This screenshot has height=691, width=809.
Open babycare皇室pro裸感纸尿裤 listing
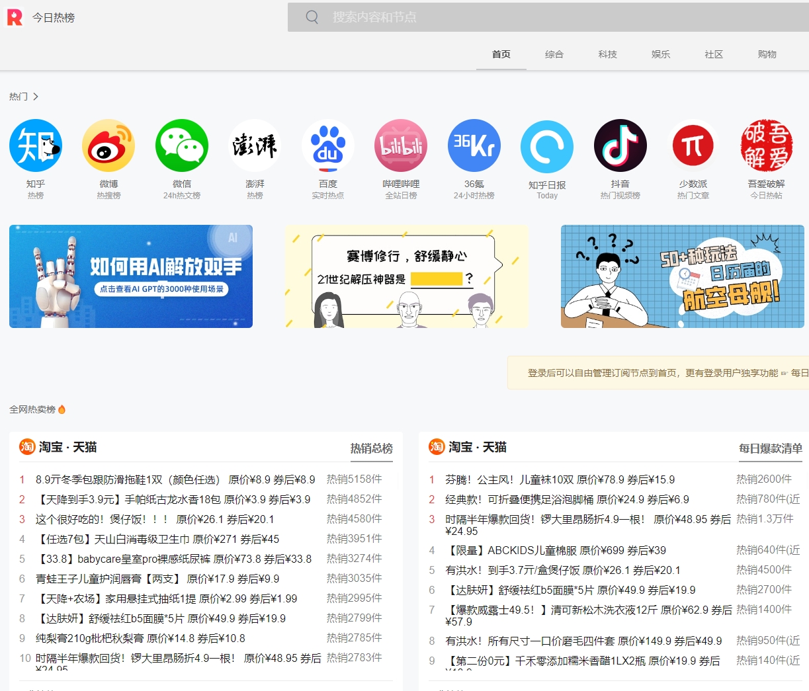[173, 559]
